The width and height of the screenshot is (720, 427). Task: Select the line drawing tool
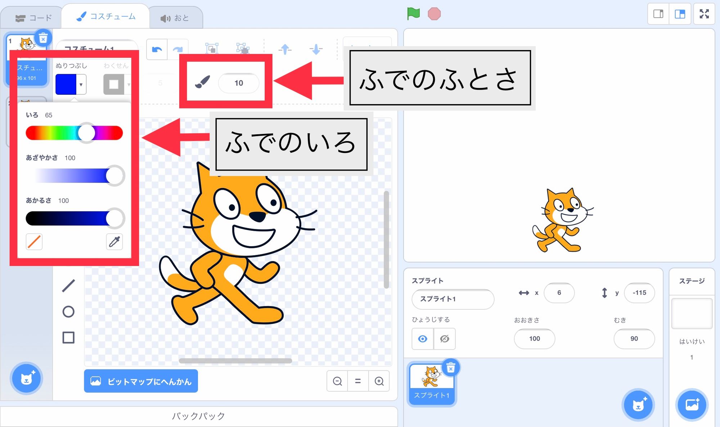(x=68, y=286)
